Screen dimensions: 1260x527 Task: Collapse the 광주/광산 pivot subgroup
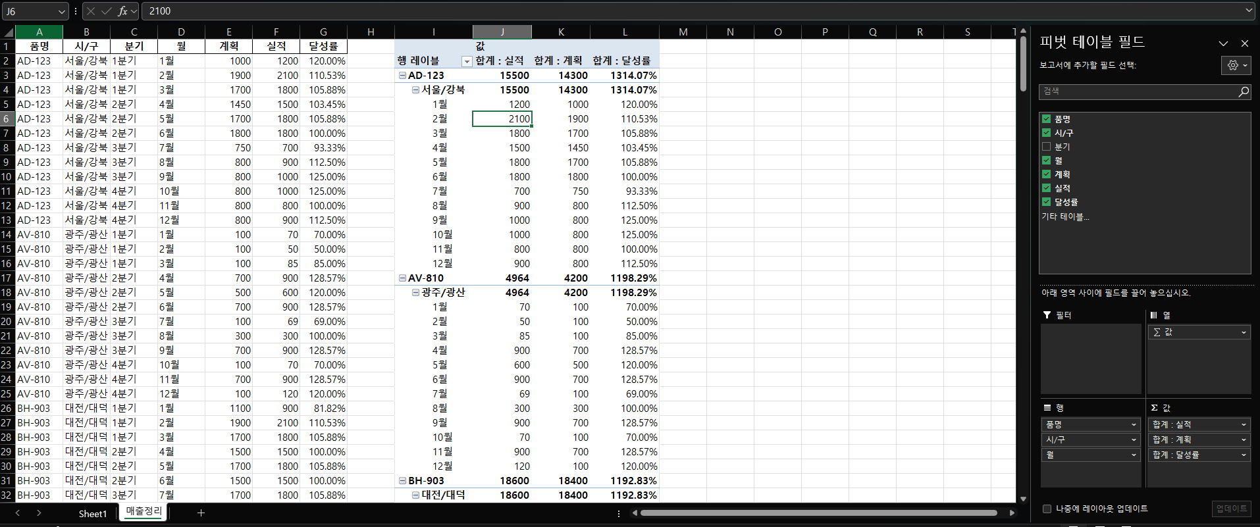[415, 293]
